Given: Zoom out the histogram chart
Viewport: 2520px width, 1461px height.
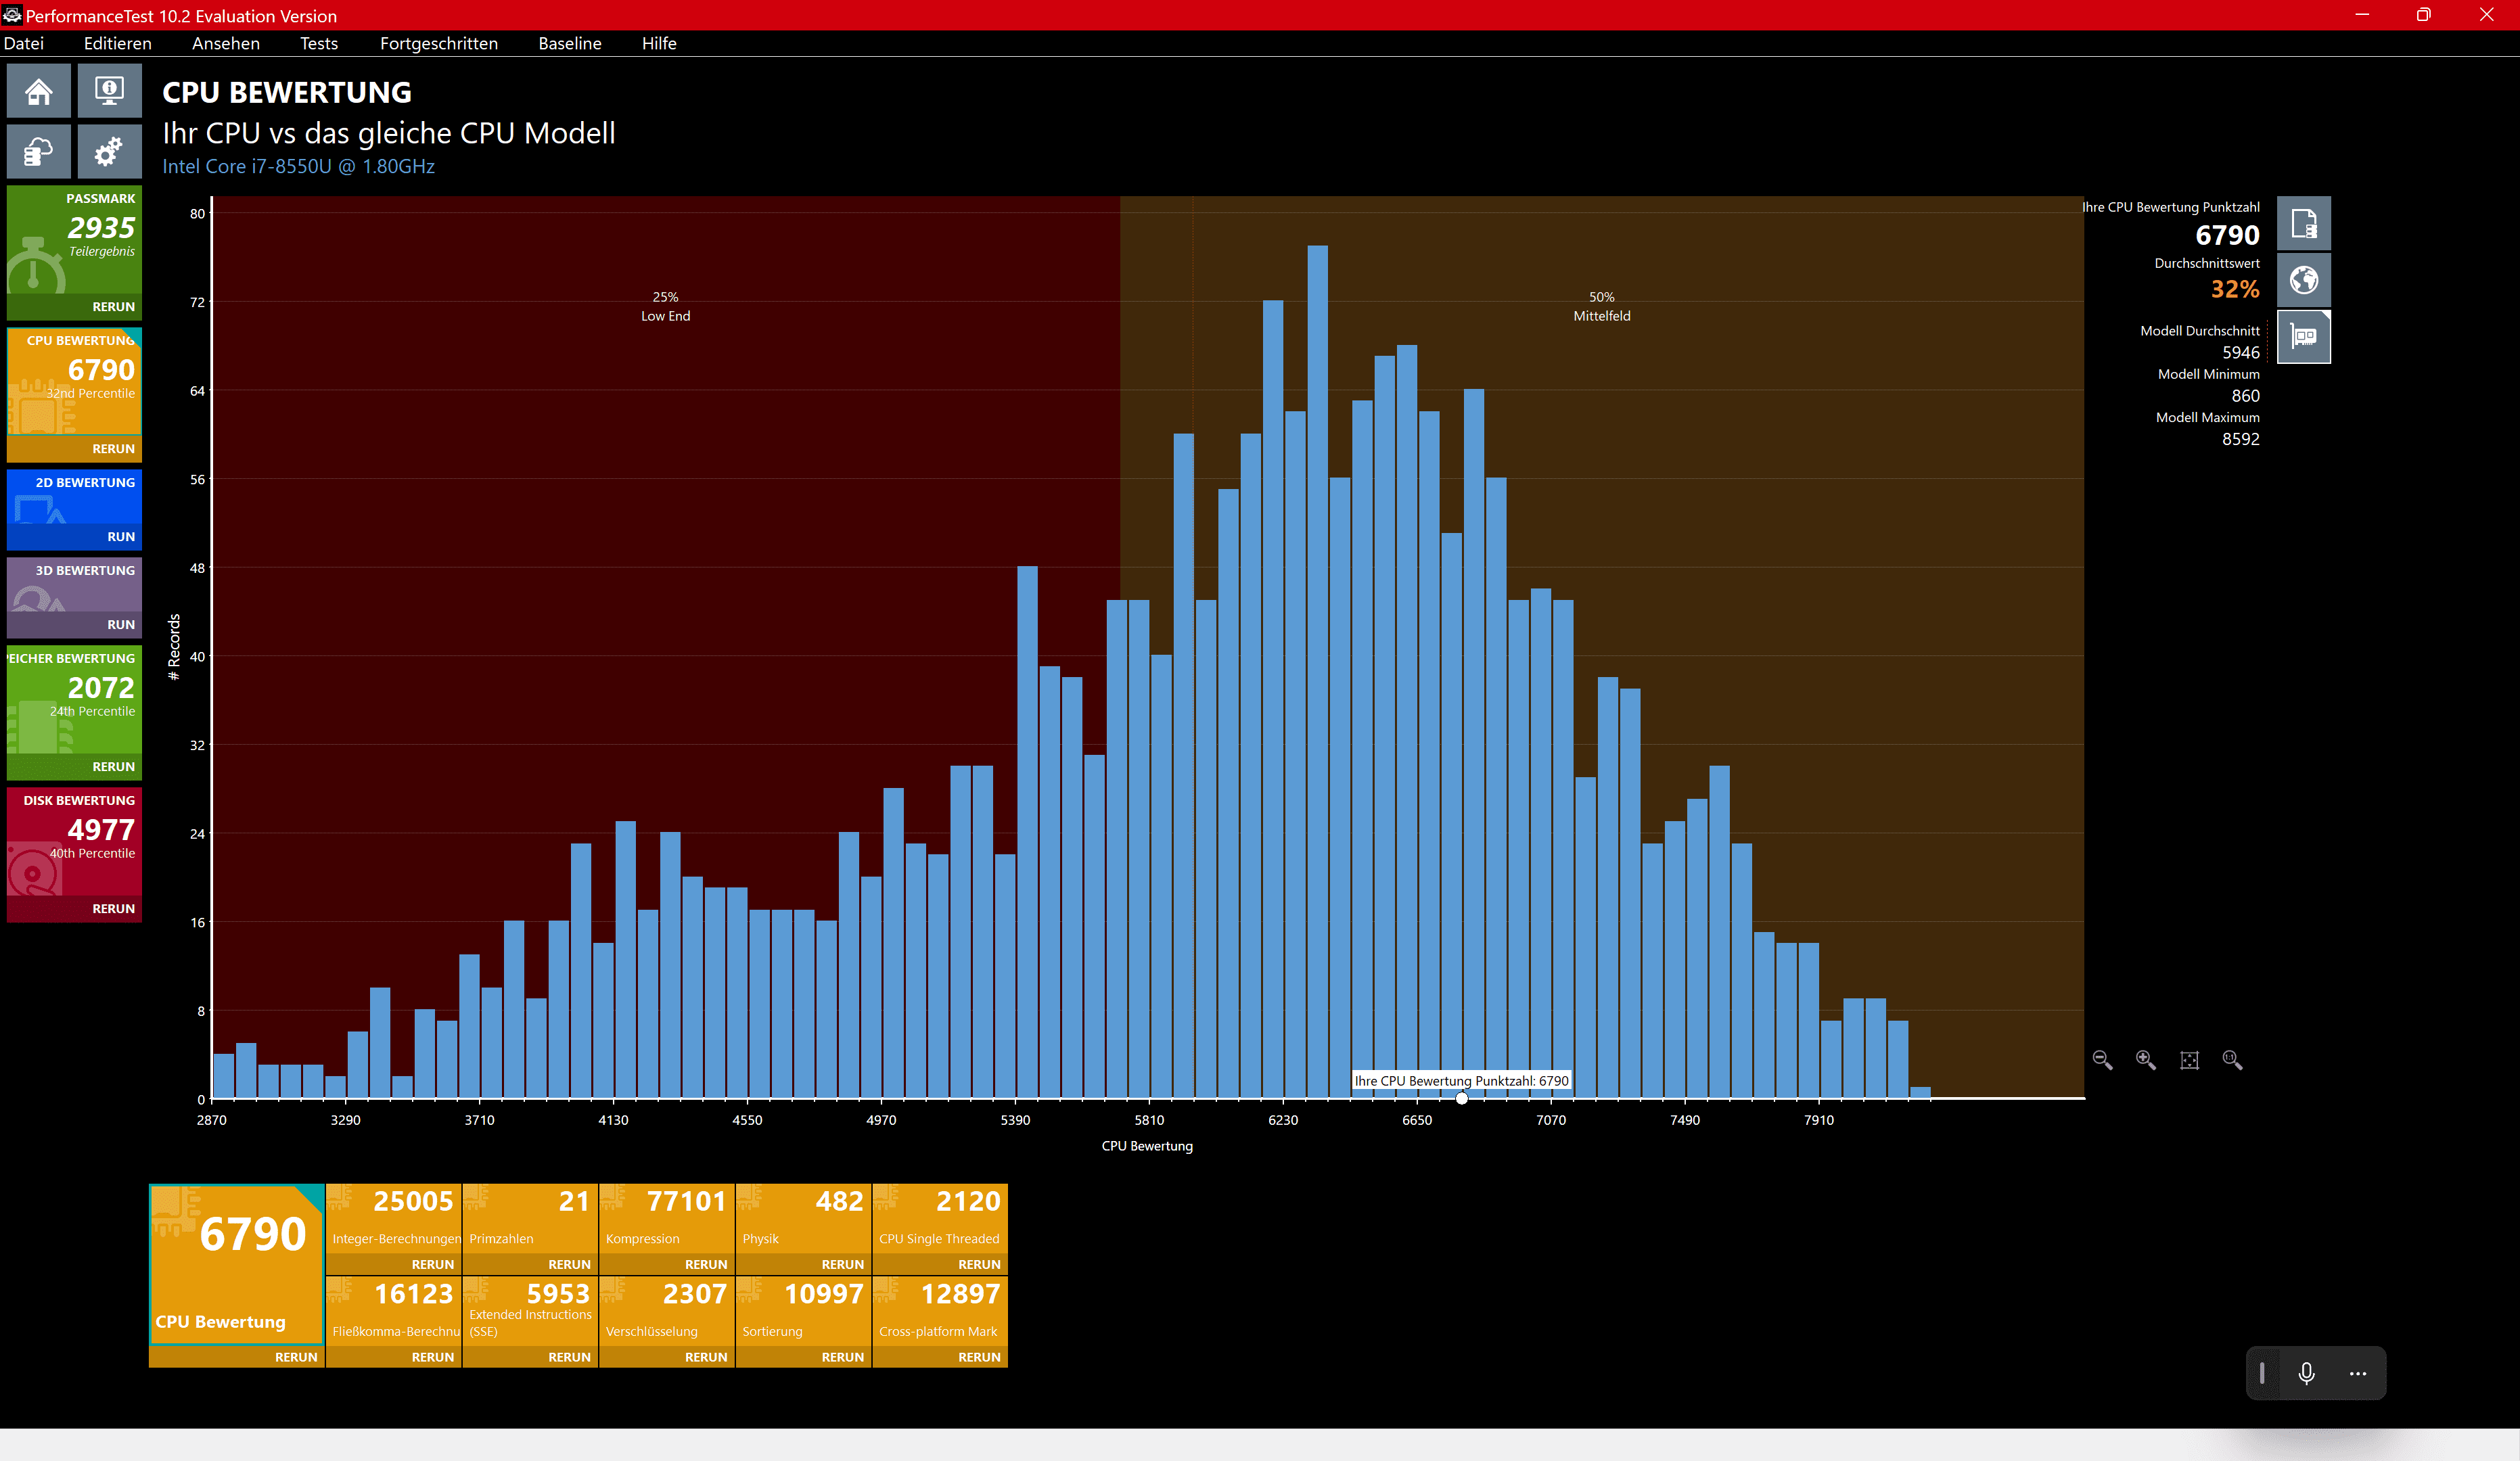Looking at the screenshot, I should tap(2102, 1060).
